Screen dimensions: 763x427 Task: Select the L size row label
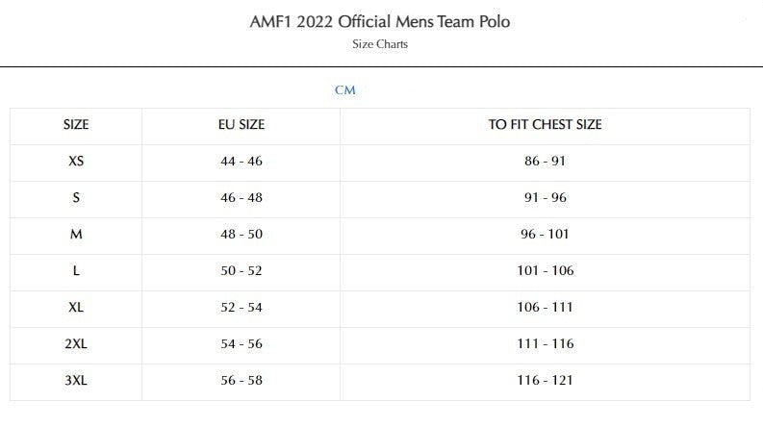[x=76, y=271]
